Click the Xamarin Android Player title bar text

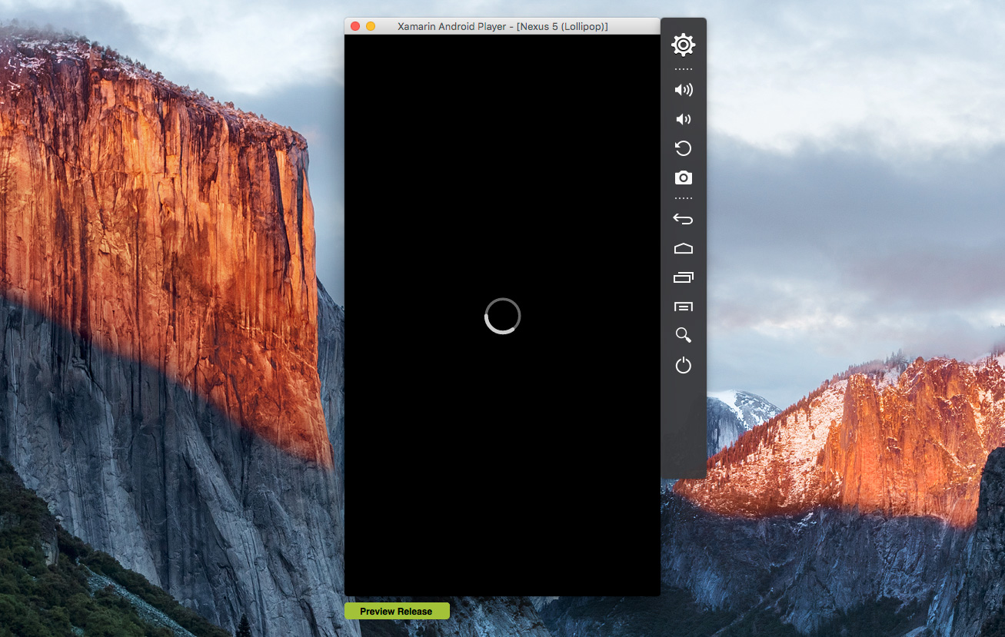(503, 26)
